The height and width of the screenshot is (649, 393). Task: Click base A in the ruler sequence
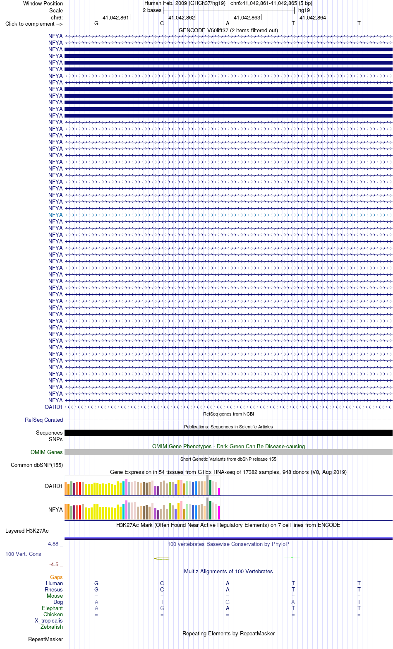[x=228, y=23]
